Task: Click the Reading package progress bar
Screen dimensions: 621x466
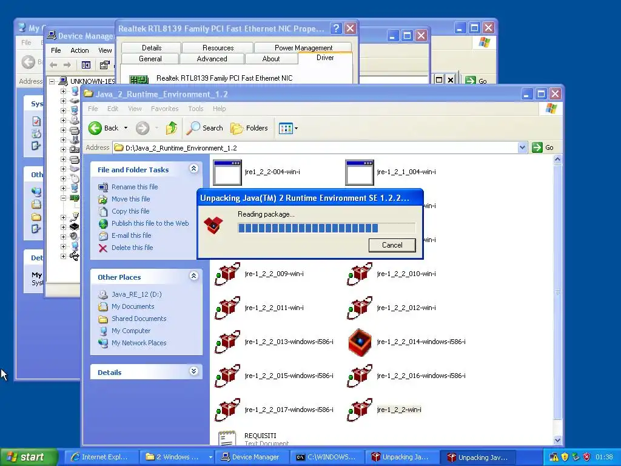Action: pos(326,228)
